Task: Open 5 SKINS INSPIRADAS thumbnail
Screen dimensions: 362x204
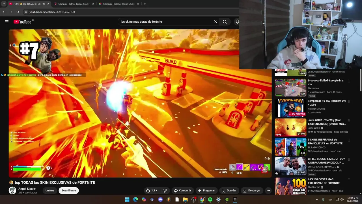Action: point(290,147)
